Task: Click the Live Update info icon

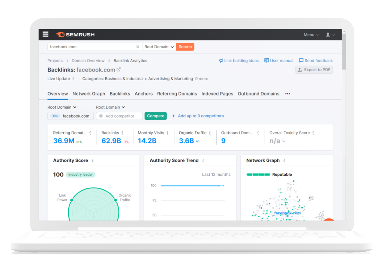Action: coord(73,79)
